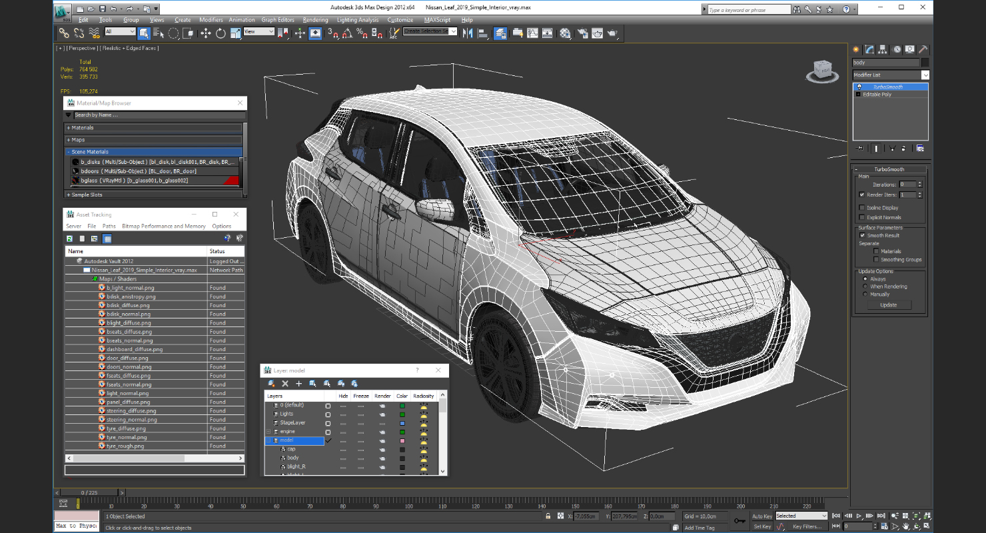986x533 pixels.
Task: Delete layer using the X icon
Action: [285, 384]
